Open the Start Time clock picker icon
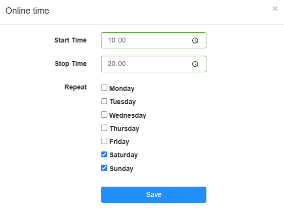 coord(195,41)
